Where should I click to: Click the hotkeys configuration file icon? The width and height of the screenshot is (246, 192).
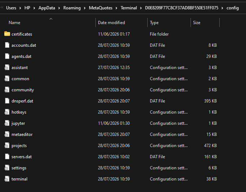click(7, 112)
